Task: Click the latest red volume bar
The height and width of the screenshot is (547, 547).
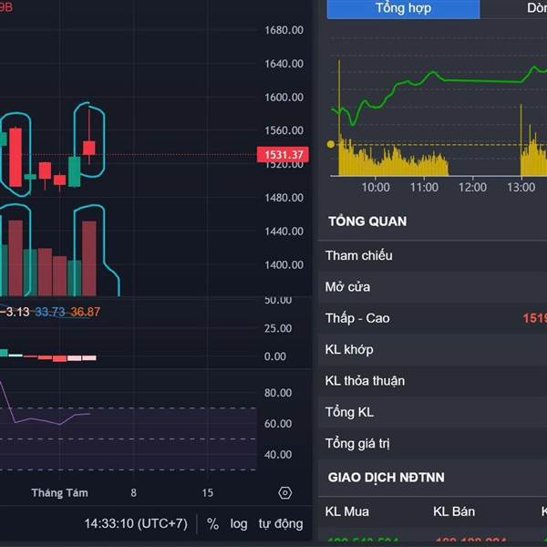Action: pos(89,259)
